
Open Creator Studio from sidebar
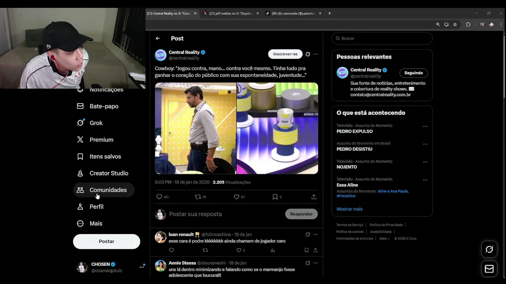pyautogui.click(x=102, y=173)
